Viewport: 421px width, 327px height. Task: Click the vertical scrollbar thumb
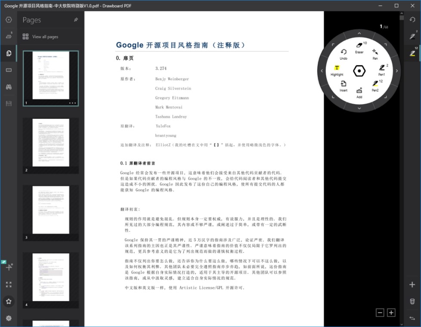pyautogui.click(x=402, y=18)
